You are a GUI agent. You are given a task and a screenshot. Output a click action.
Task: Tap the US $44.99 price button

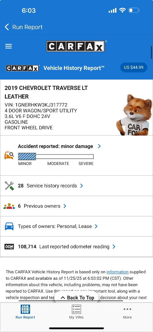pyautogui.click(x=134, y=67)
